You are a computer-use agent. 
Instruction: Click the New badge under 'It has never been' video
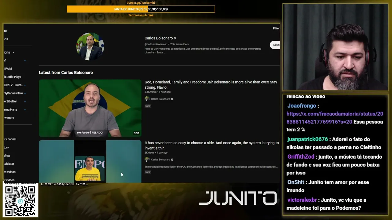tap(148, 172)
